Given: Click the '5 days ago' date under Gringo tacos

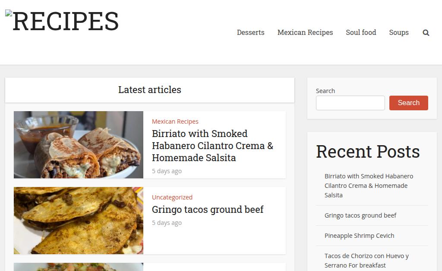Looking at the screenshot, I should pyautogui.click(x=167, y=223).
